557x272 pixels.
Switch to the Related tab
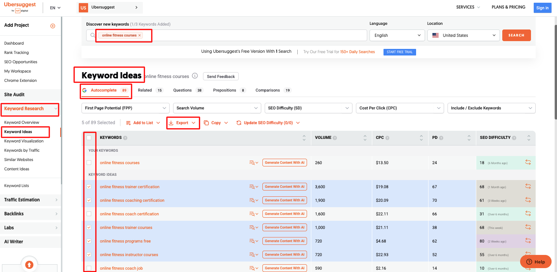pyautogui.click(x=150, y=90)
